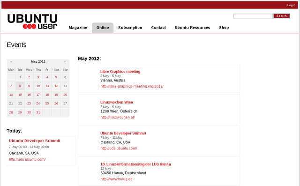
Task: Click the Ubuntu User logo
Action: pos(32,22)
